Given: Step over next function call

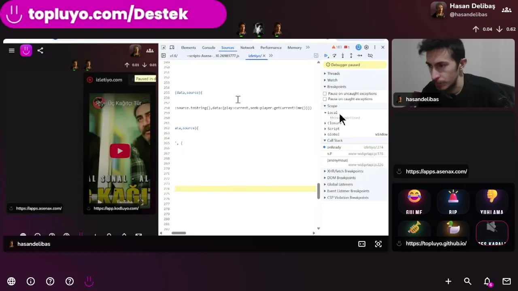Looking at the screenshot, I should (x=334, y=55).
